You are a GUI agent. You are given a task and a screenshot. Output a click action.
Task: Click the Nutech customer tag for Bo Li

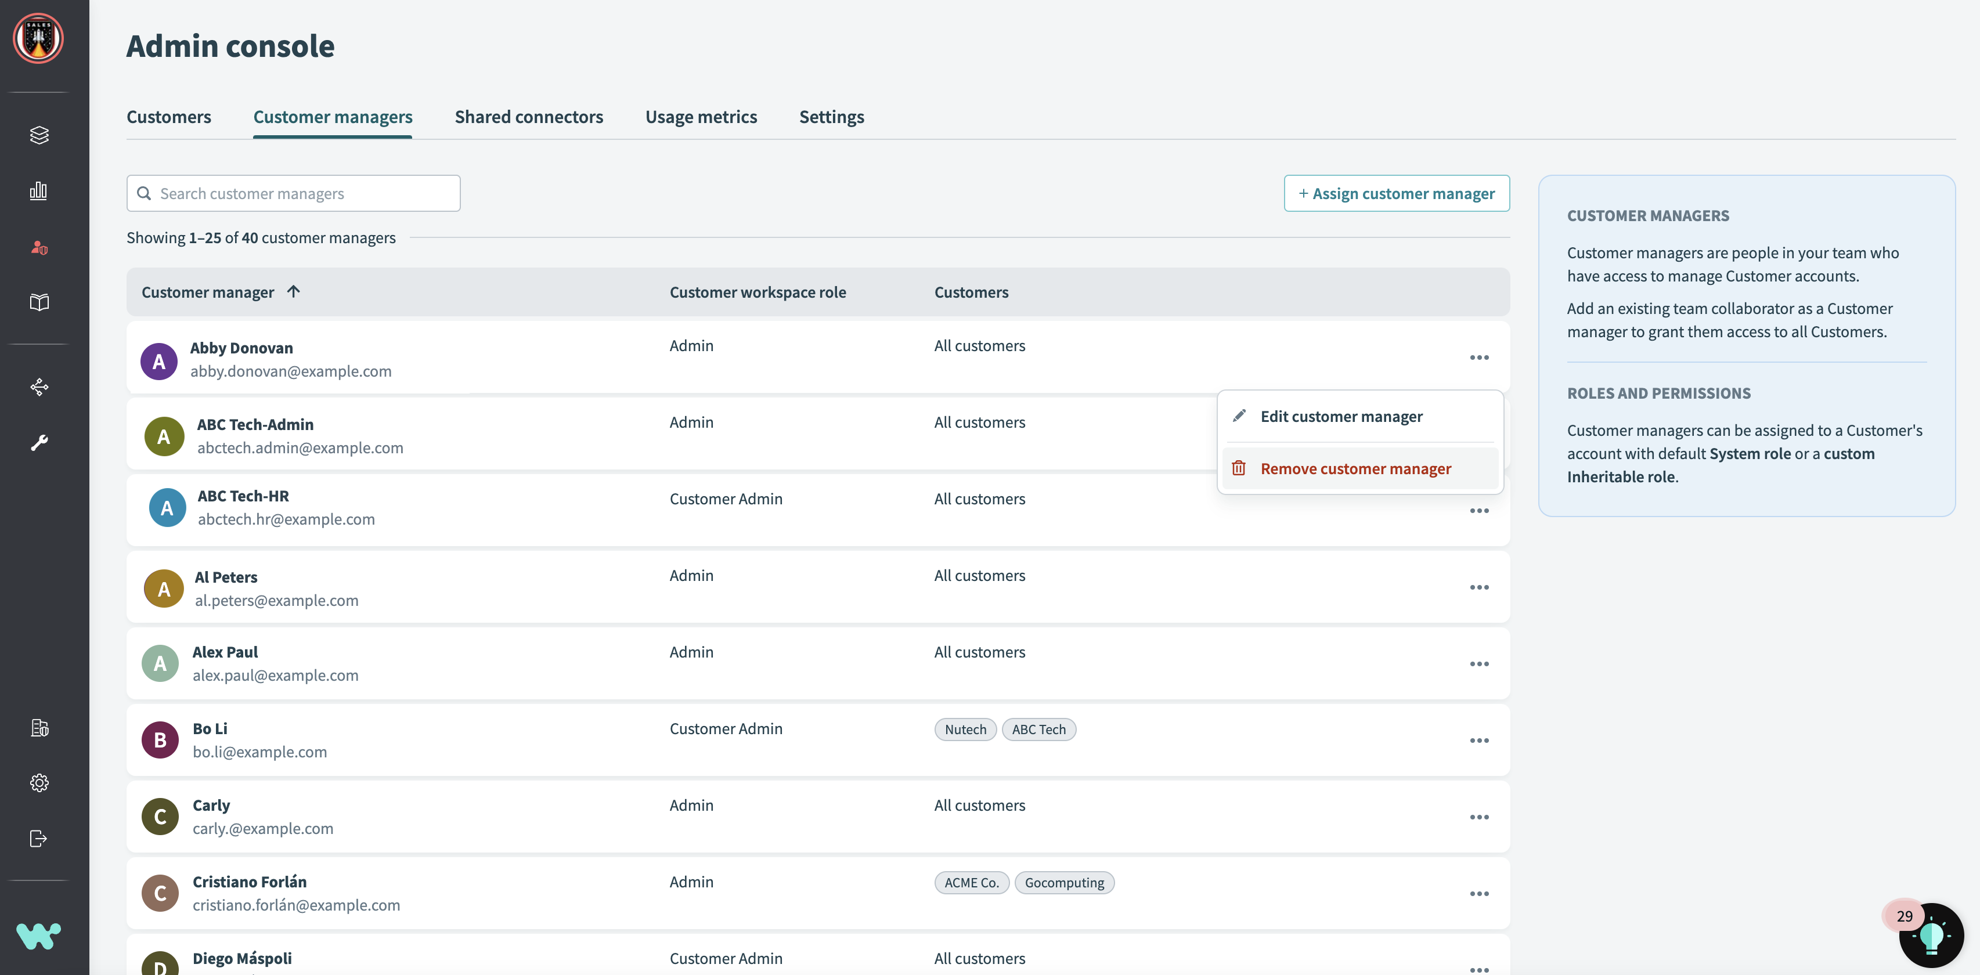pyautogui.click(x=965, y=730)
